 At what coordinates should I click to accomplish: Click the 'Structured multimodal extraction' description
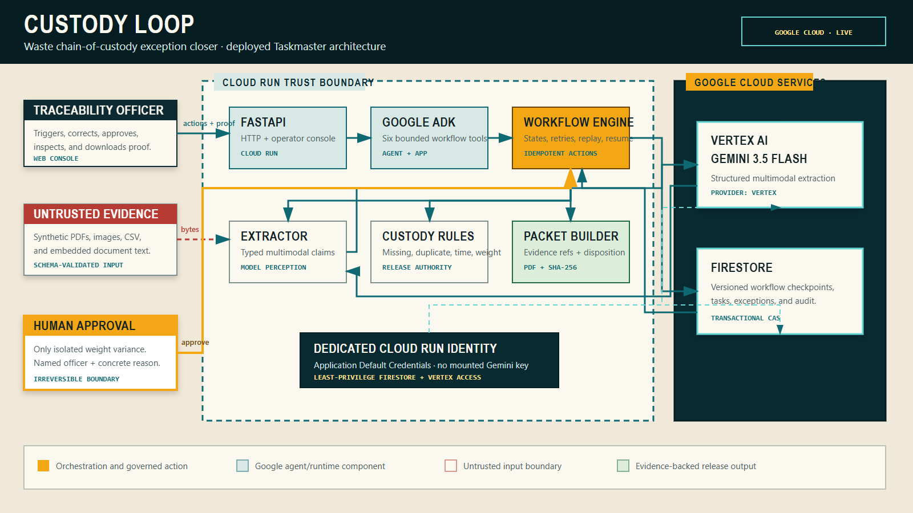click(773, 178)
